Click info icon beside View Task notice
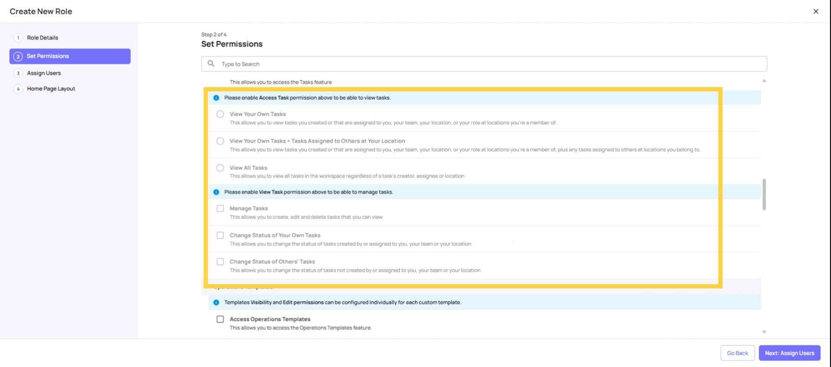 click(x=216, y=192)
